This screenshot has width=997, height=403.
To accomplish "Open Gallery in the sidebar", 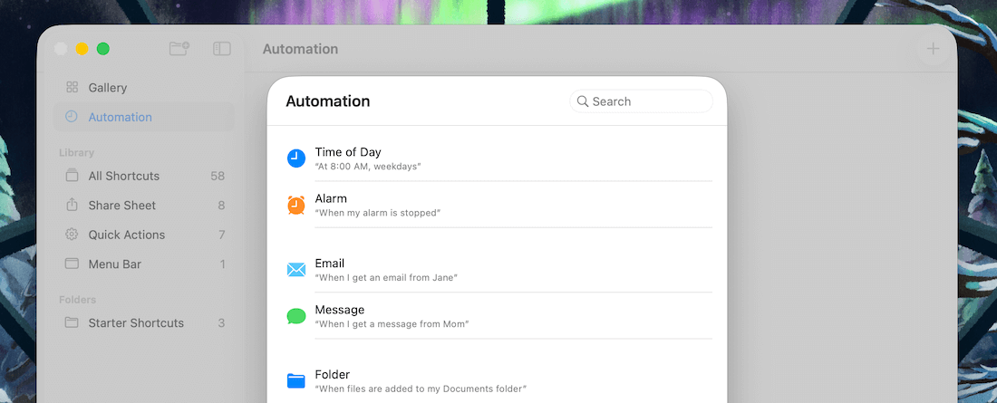I will click(107, 88).
